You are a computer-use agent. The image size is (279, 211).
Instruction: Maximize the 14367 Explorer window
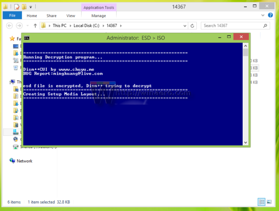255,6
